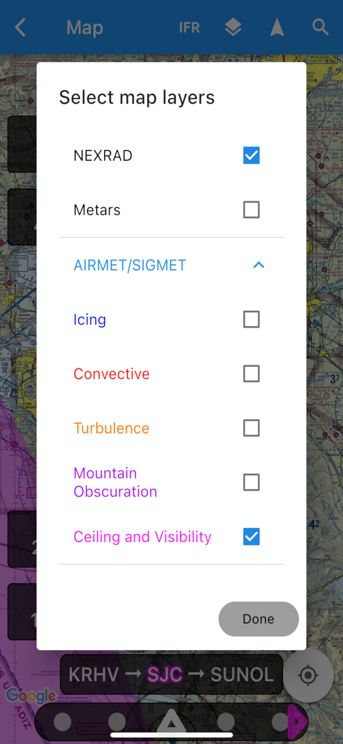Open the map layers icon in the toolbar

coord(233,27)
